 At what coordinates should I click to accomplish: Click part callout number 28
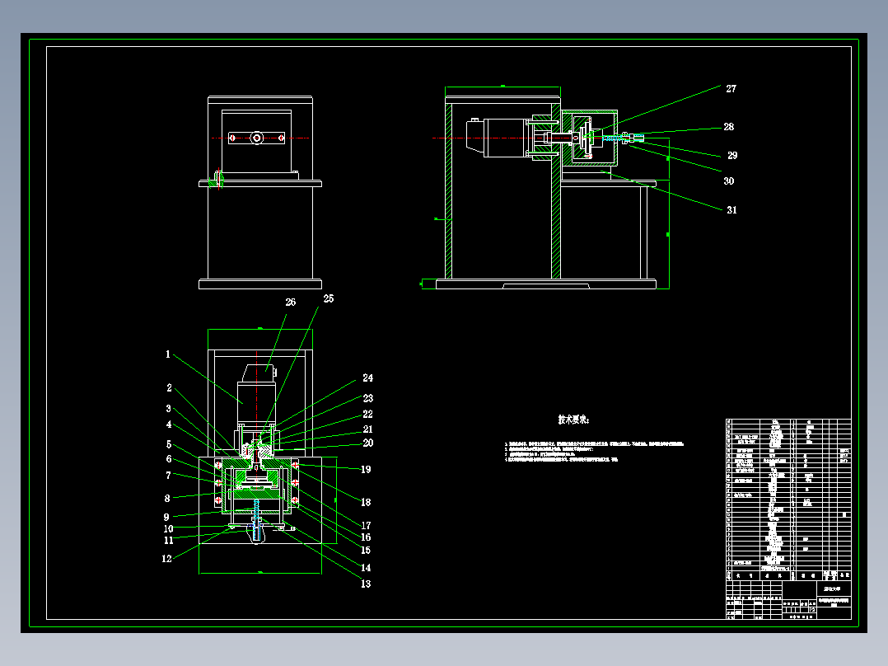point(729,127)
